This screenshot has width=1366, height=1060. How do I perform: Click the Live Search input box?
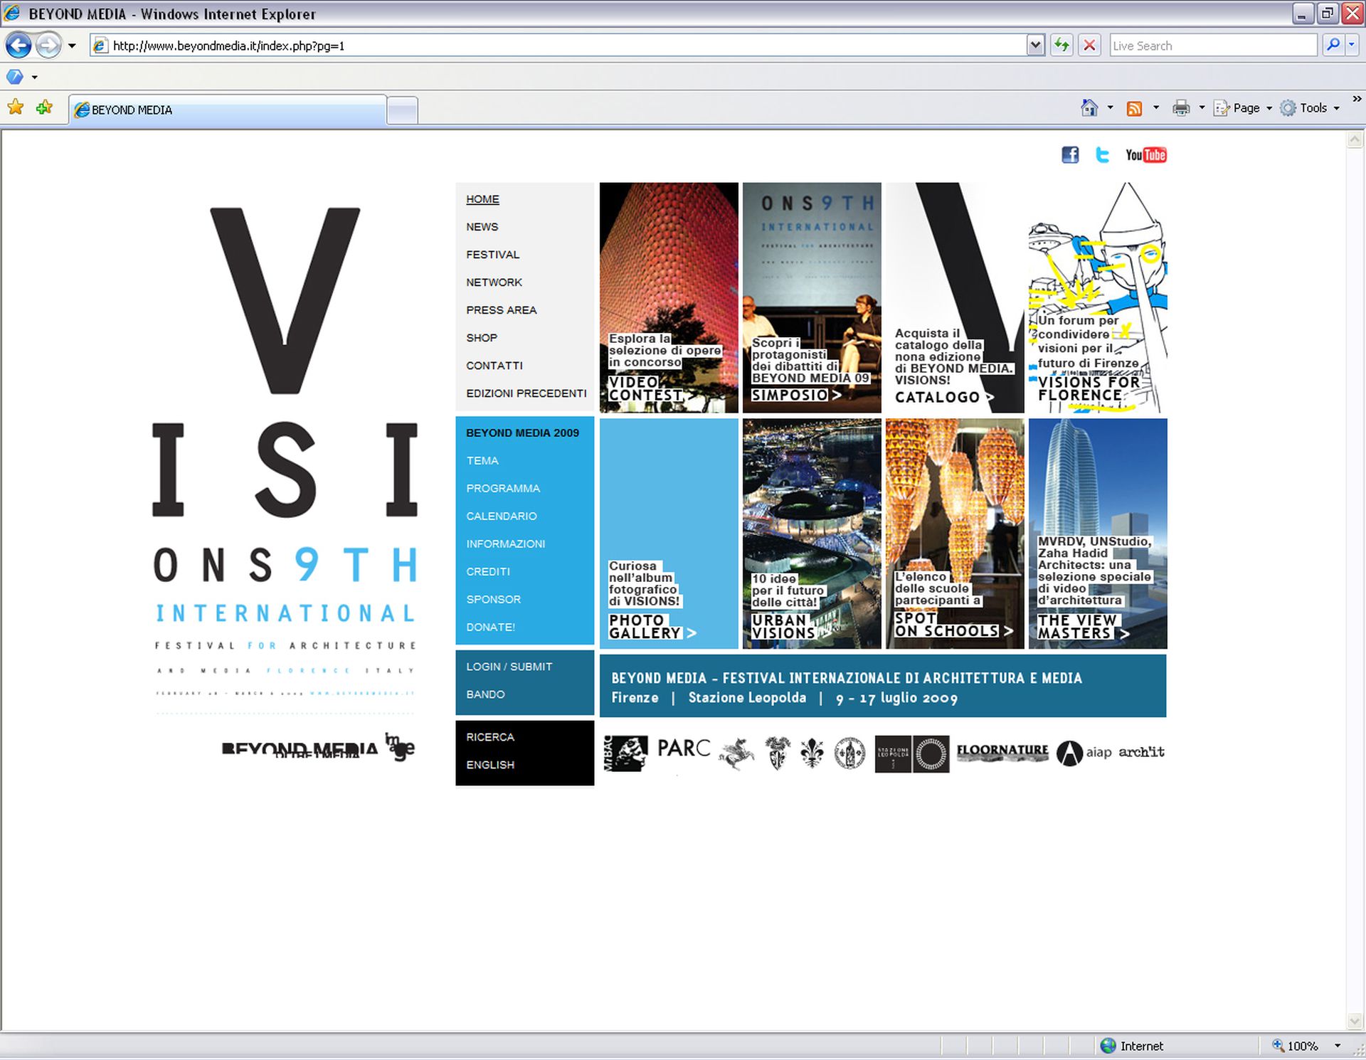(x=1213, y=46)
